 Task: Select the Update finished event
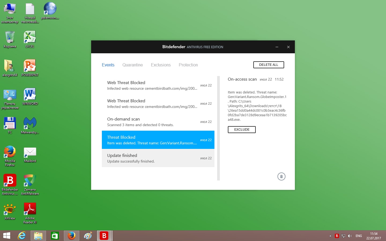click(x=158, y=158)
